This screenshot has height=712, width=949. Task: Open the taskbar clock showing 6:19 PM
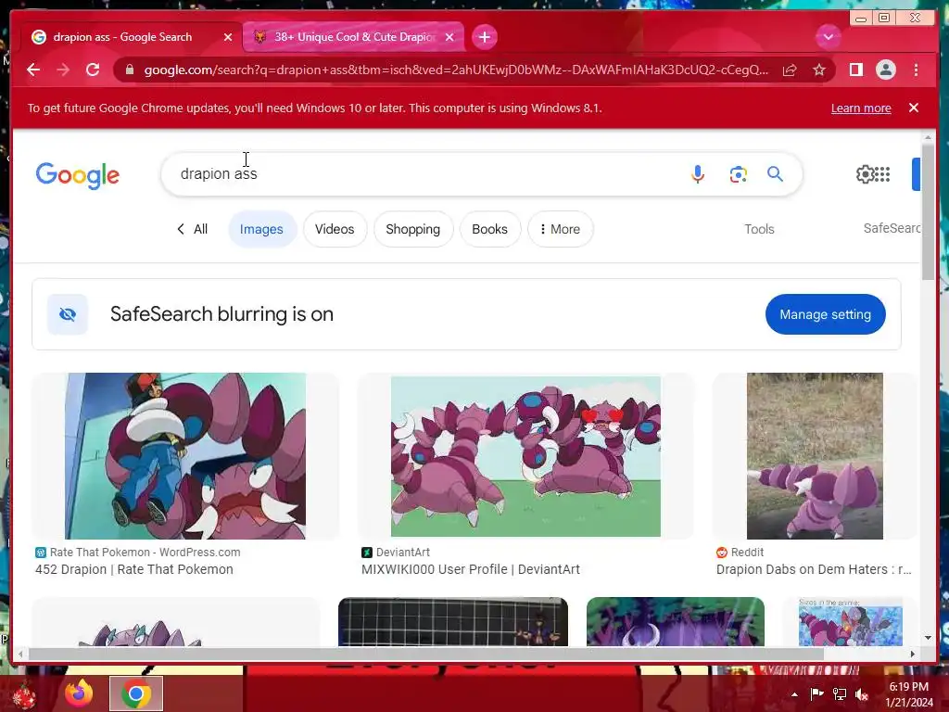coord(909,694)
